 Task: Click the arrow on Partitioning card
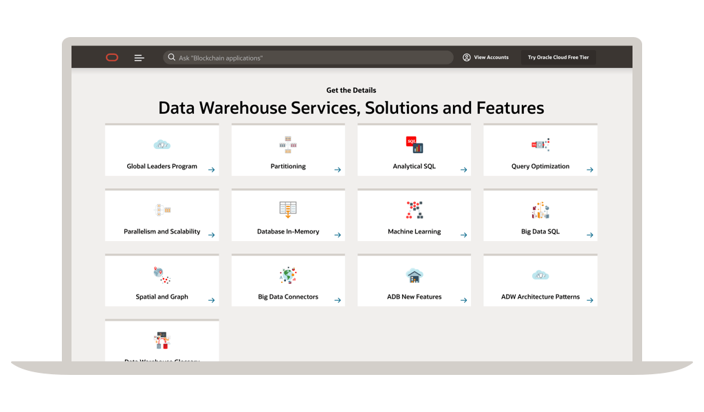(338, 170)
